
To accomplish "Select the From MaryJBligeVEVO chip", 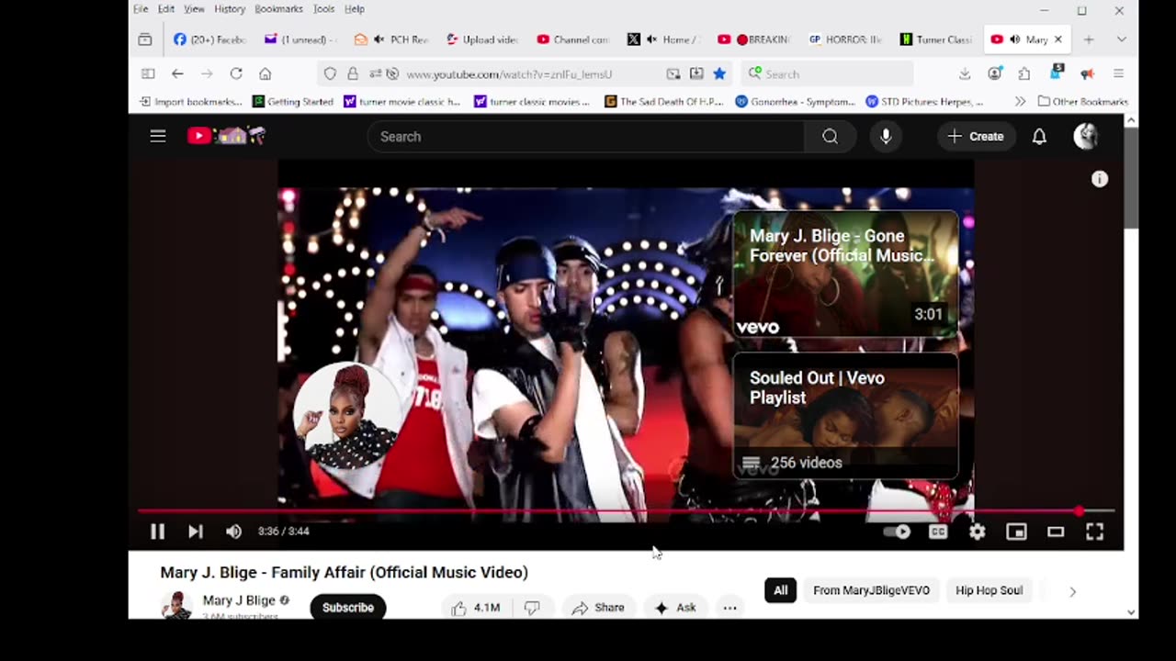I will (x=872, y=590).
